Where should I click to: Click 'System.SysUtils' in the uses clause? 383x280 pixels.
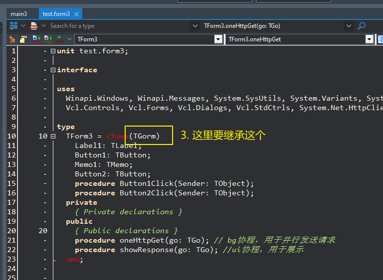(248, 98)
